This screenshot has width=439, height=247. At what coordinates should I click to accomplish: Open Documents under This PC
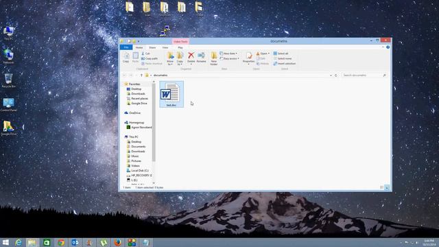tap(138, 146)
